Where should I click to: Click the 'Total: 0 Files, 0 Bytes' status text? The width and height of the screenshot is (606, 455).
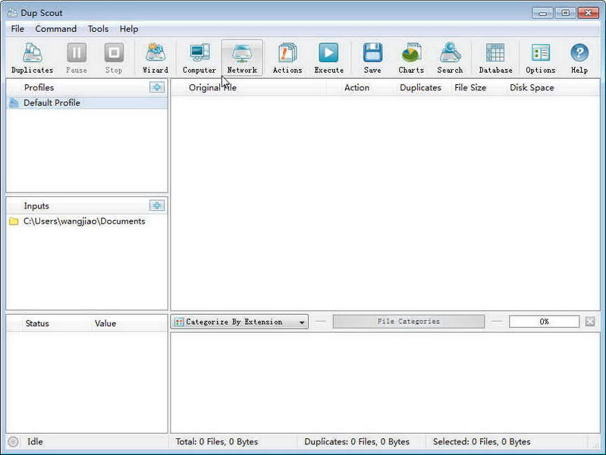click(x=217, y=441)
